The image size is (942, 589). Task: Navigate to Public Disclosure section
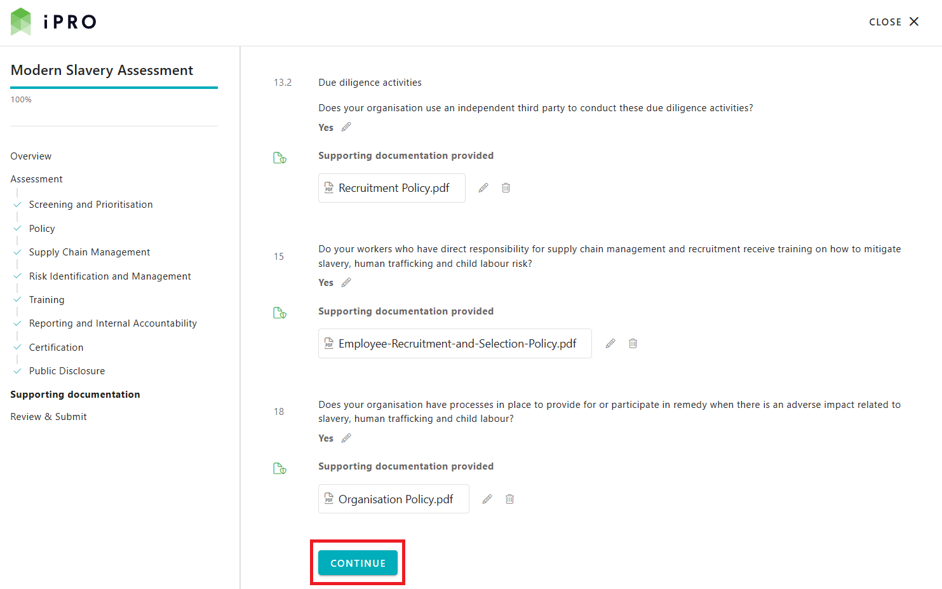[x=67, y=371]
